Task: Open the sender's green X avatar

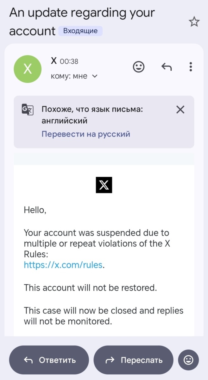Action: coord(28,69)
